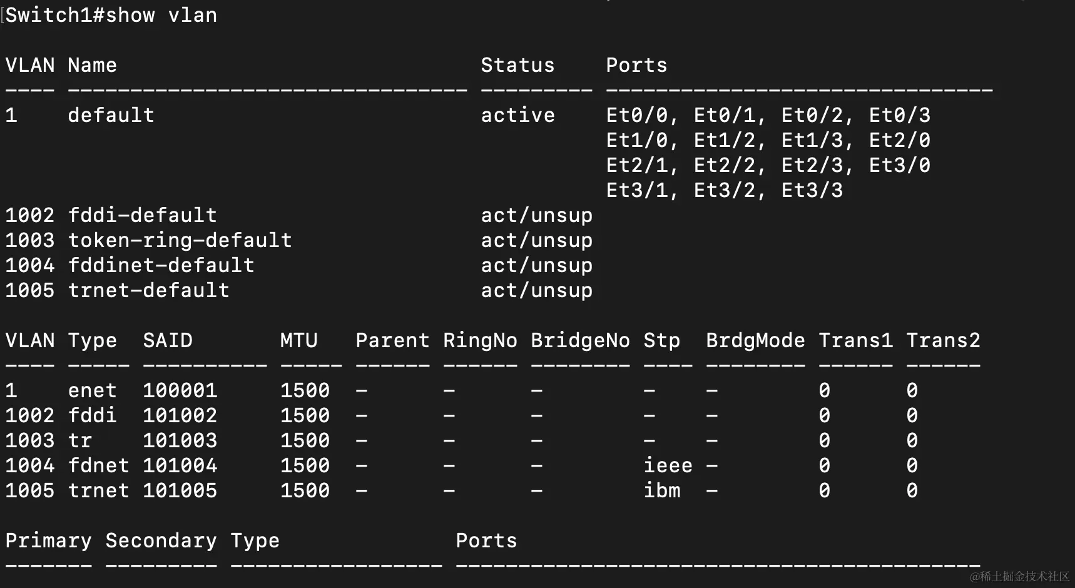
Task: Click the 'Secondary' column header
Action: point(161,540)
